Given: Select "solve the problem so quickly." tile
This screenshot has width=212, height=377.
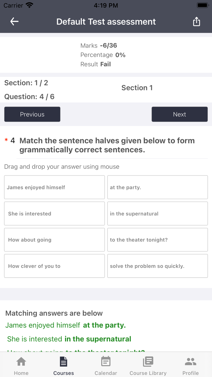Looking at the screenshot, I should 157,266.
